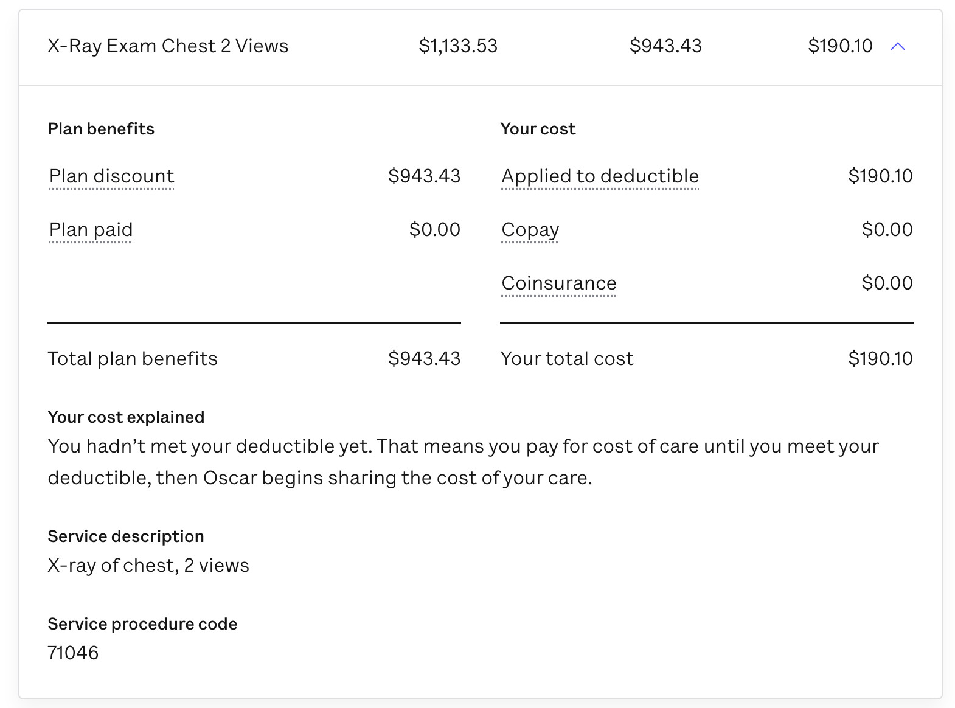Open the Plan paid term definition
The image size is (955, 708).
click(91, 230)
